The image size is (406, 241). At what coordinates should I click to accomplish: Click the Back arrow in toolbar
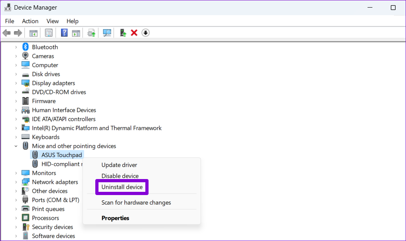coord(6,33)
